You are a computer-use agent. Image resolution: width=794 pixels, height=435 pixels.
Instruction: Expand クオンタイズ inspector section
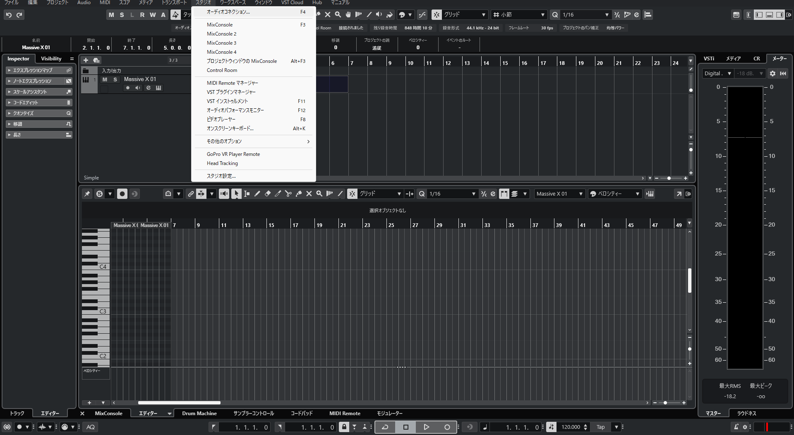(39, 113)
